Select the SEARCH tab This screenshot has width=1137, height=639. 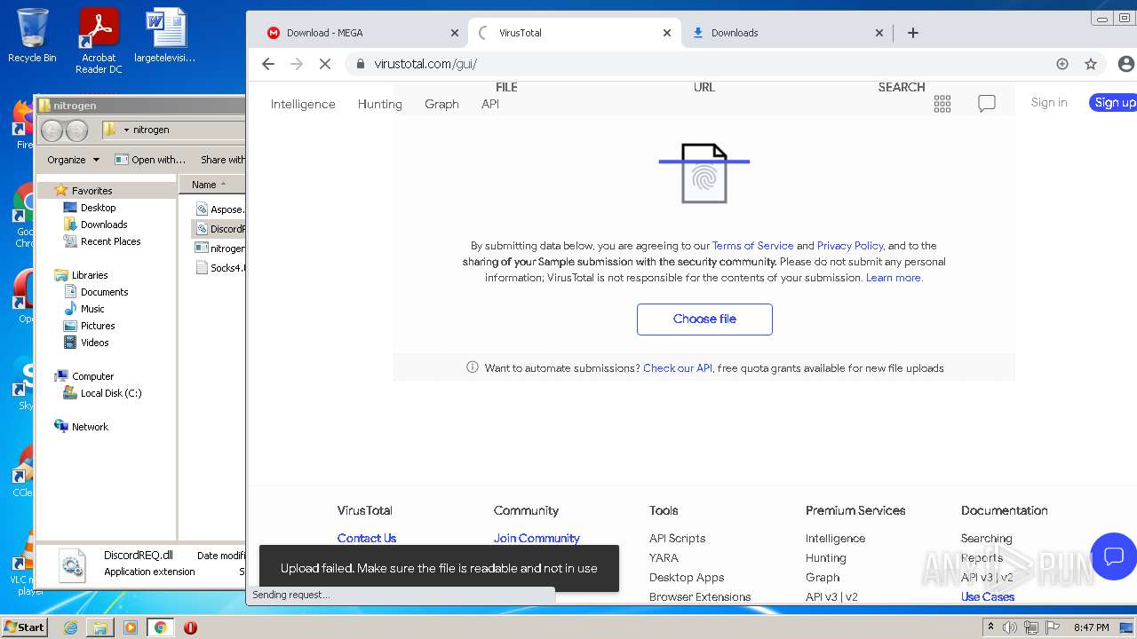(902, 87)
